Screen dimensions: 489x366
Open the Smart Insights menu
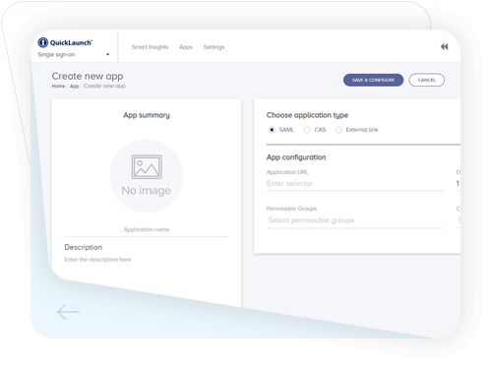[150, 47]
